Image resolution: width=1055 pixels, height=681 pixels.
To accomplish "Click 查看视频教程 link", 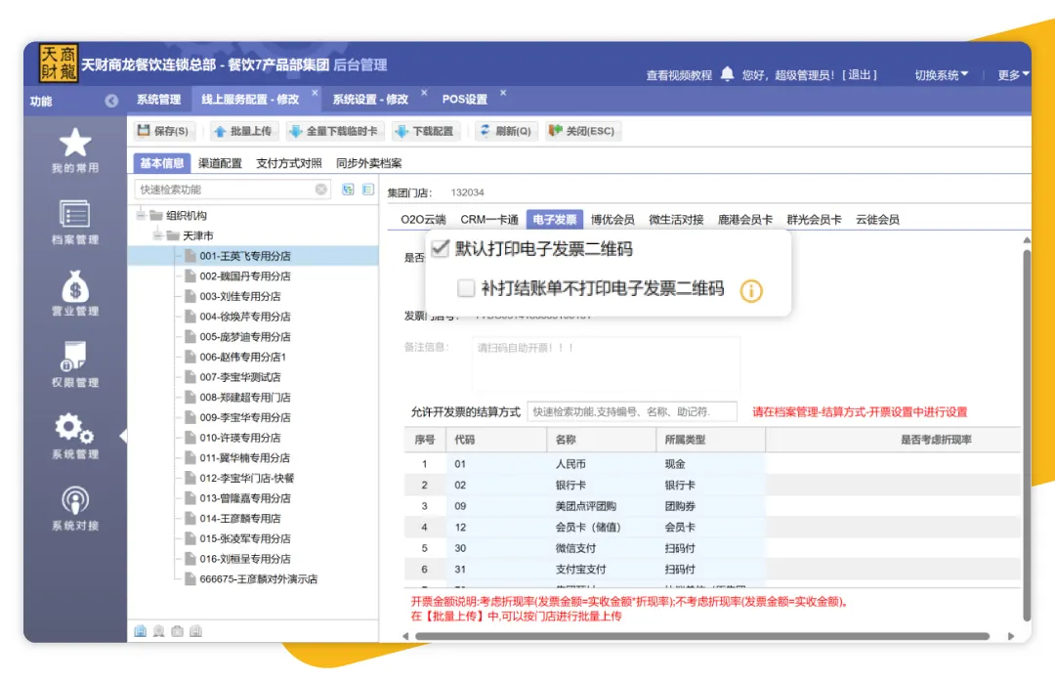I will pos(679,75).
